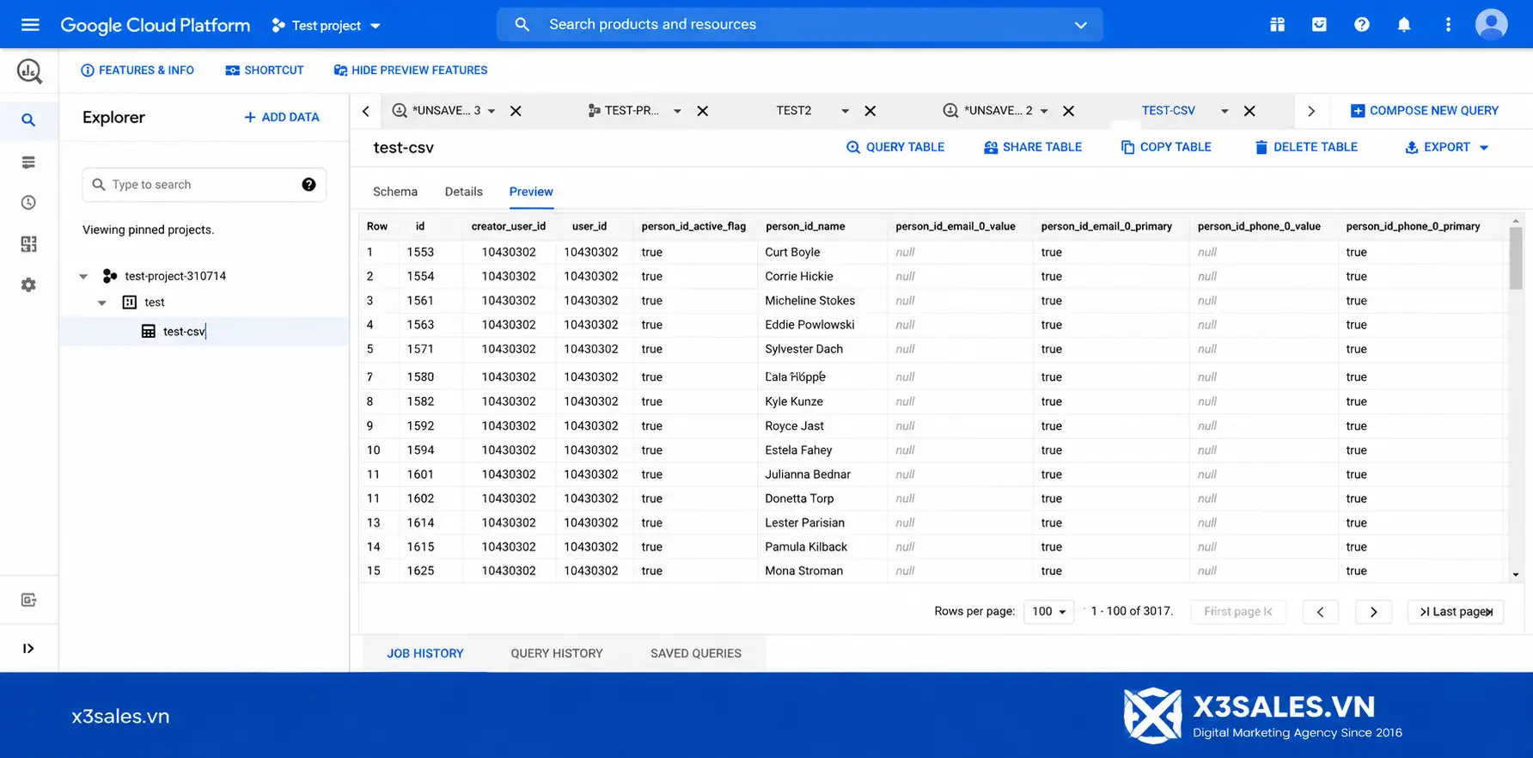The width and height of the screenshot is (1533, 758).
Task: Click the Explorer search input field
Action: (205, 185)
